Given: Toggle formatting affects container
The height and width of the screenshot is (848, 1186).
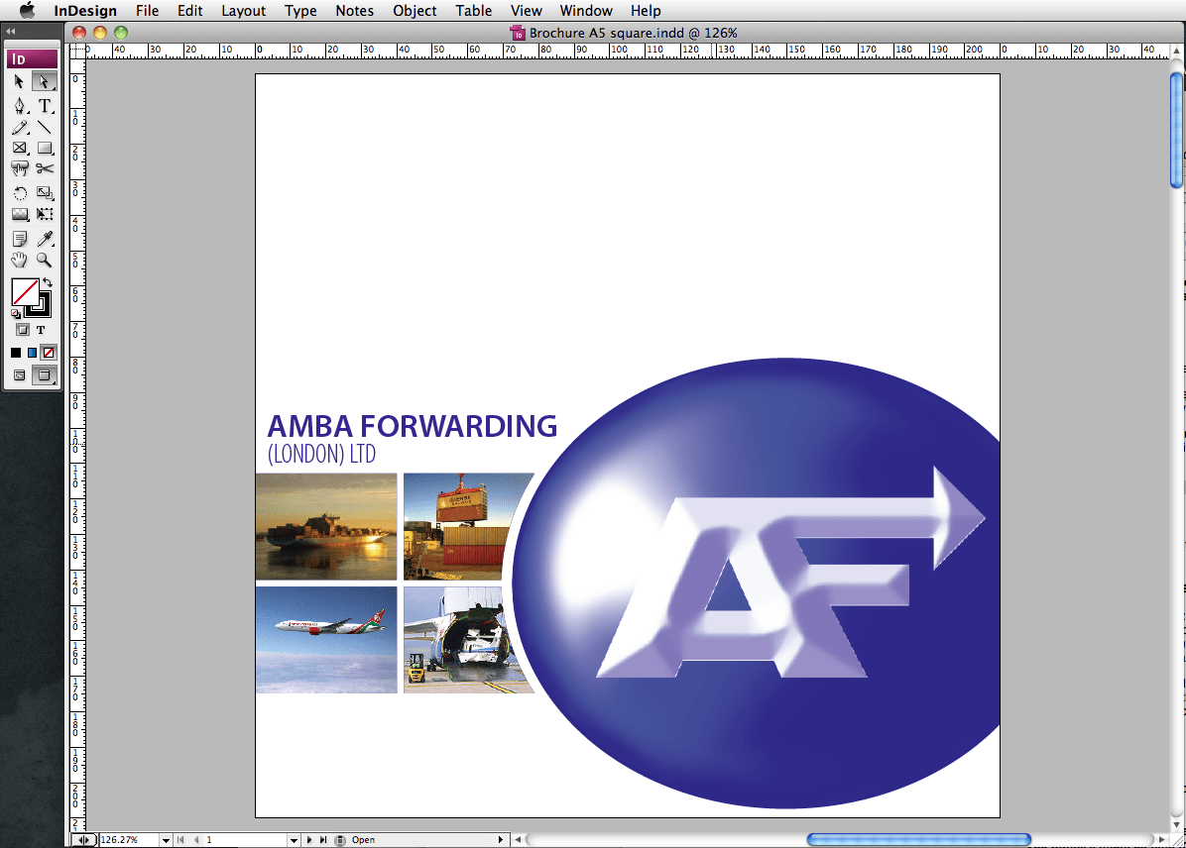Looking at the screenshot, I should pos(23,330).
